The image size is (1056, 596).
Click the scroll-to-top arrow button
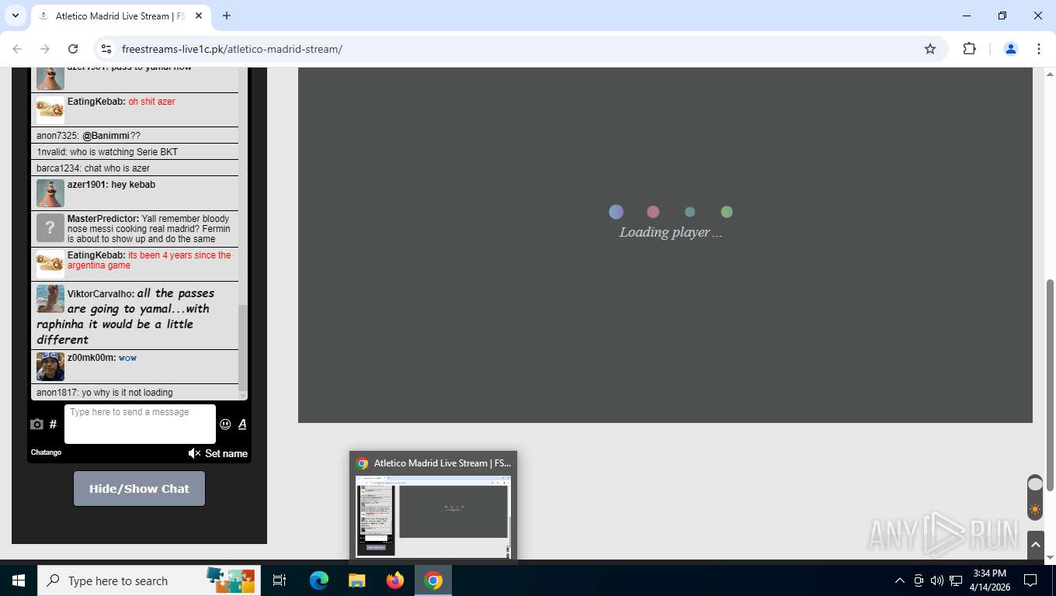coord(1035,545)
